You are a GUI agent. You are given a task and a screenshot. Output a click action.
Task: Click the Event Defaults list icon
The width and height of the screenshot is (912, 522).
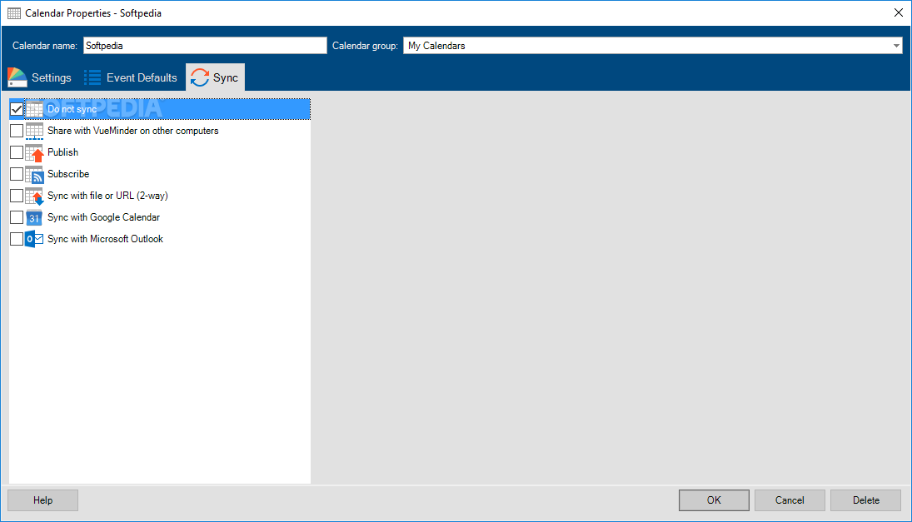coord(92,77)
